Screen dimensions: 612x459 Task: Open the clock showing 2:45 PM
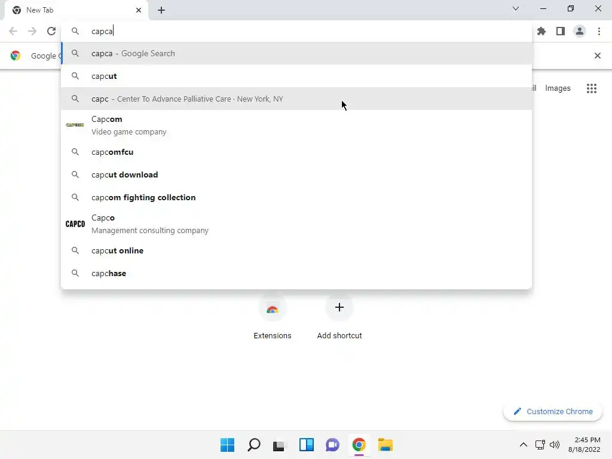[585, 445]
